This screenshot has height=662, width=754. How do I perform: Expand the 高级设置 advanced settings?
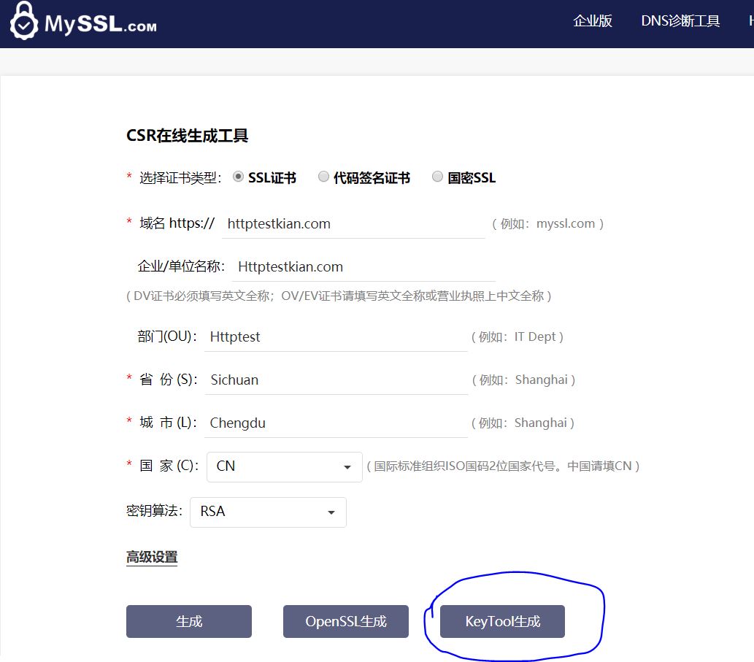point(152,557)
